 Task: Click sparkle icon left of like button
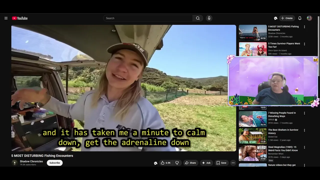(155, 163)
